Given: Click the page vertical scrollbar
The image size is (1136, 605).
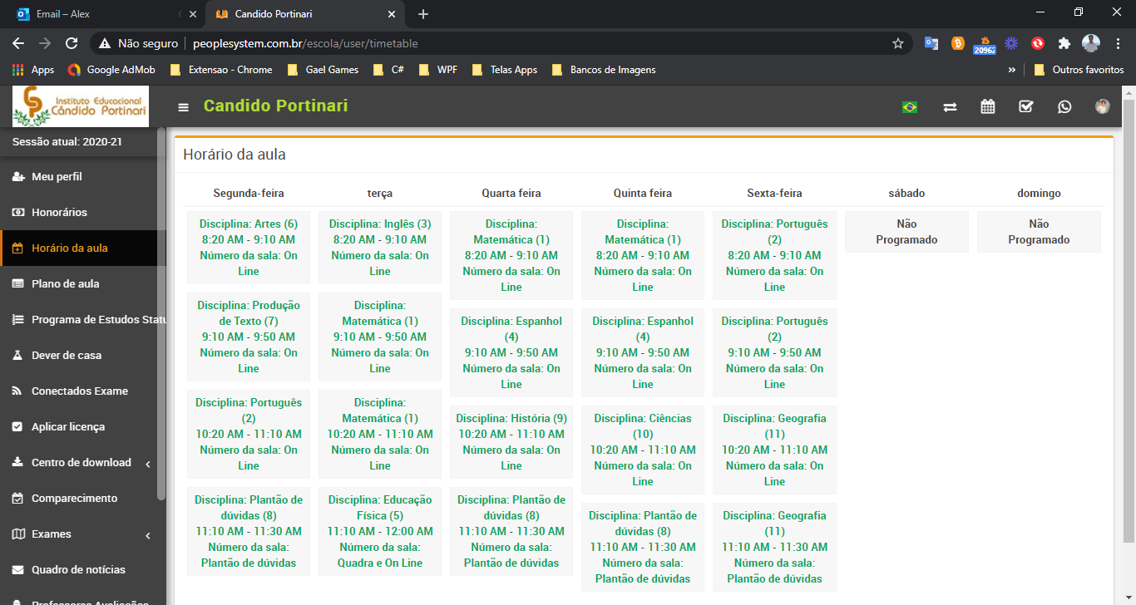Looking at the screenshot, I should [x=1129, y=332].
